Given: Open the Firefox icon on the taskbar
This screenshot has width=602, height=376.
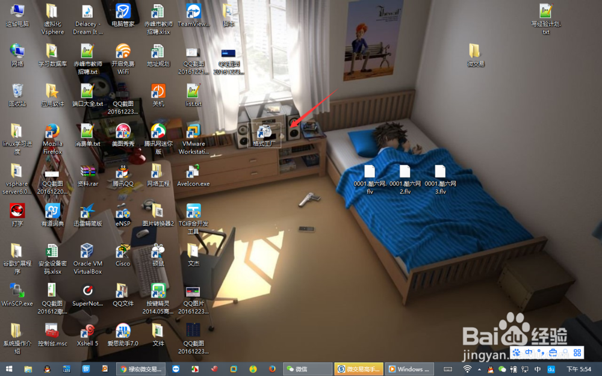Looking at the screenshot, I should [272, 369].
